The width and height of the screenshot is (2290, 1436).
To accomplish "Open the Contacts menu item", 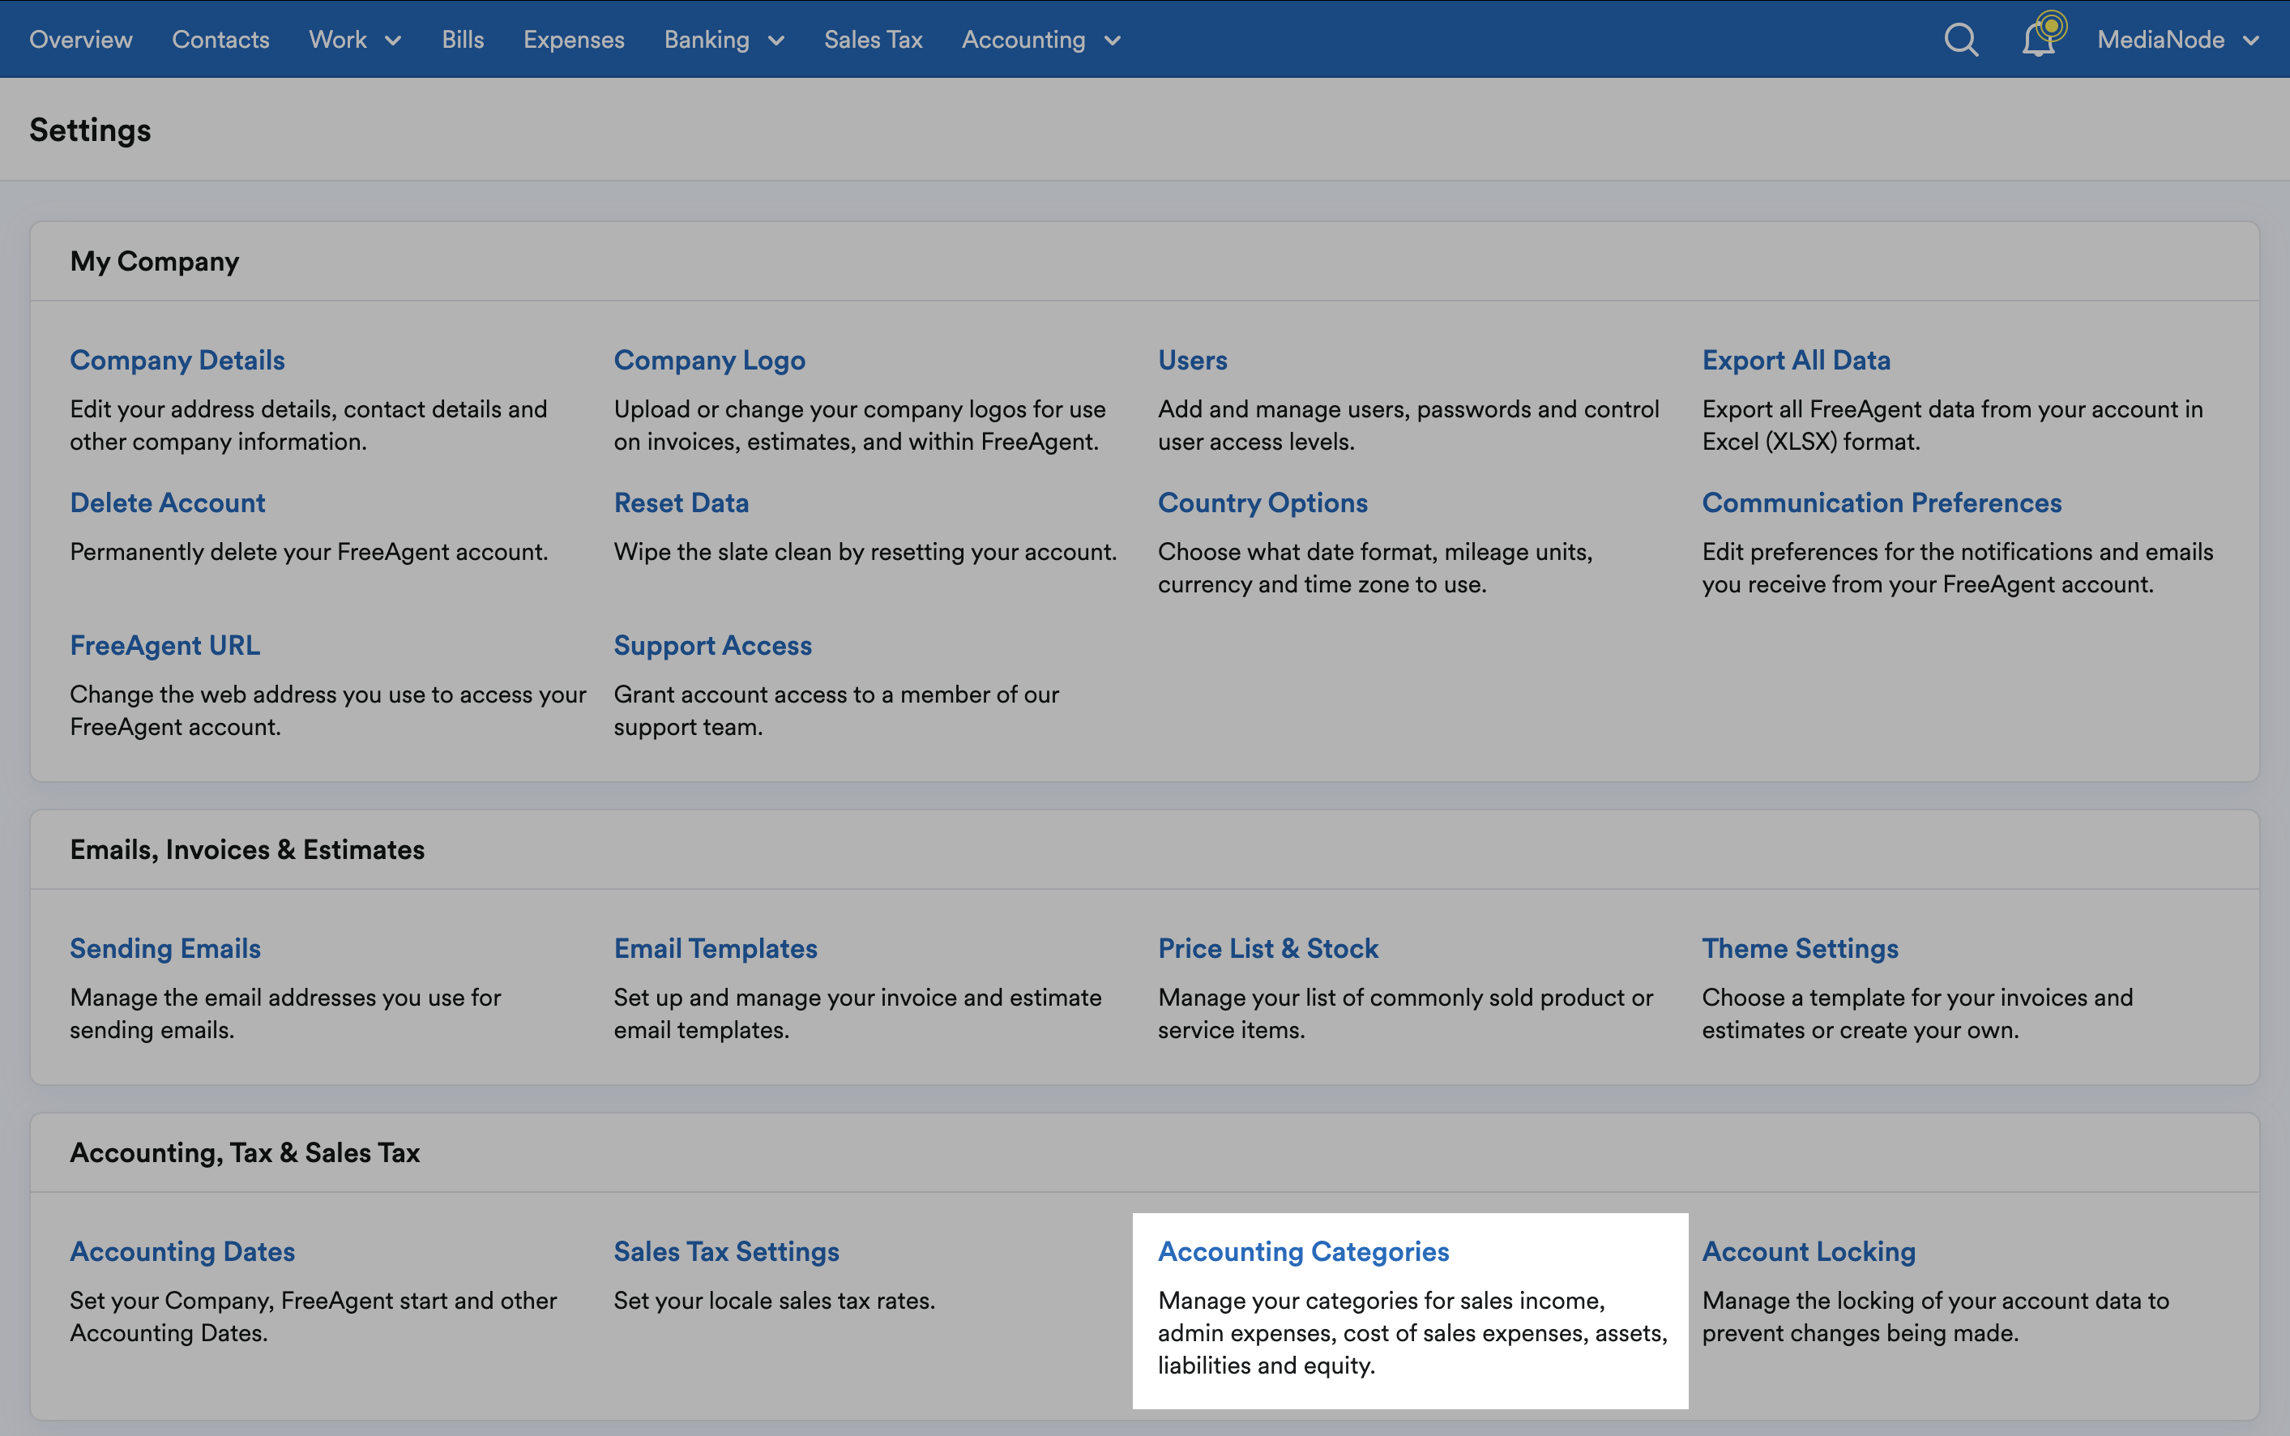I will pos(220,40).
